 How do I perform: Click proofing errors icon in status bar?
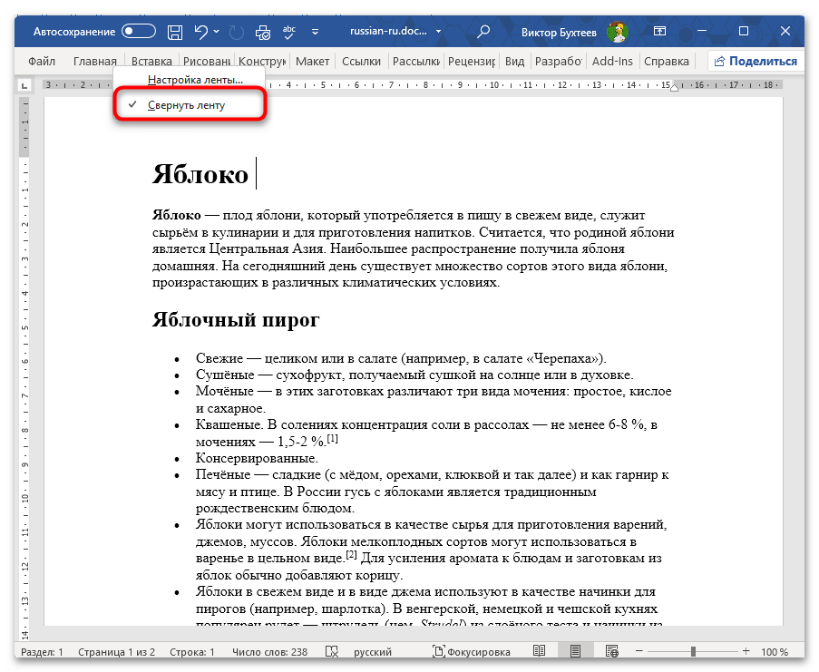332,651
